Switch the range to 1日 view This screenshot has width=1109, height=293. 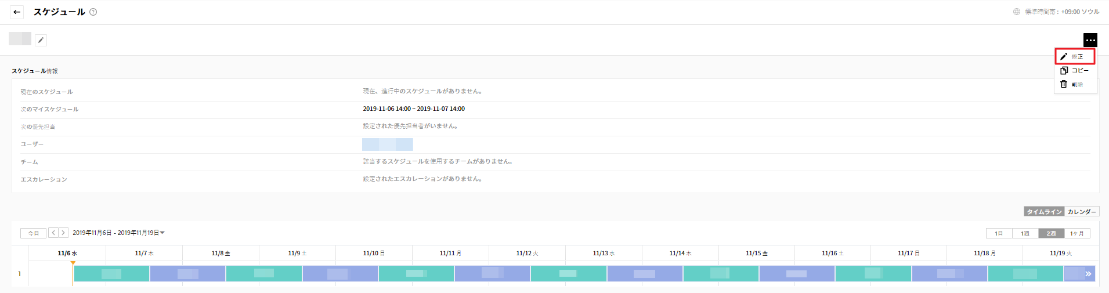[999, 233]
